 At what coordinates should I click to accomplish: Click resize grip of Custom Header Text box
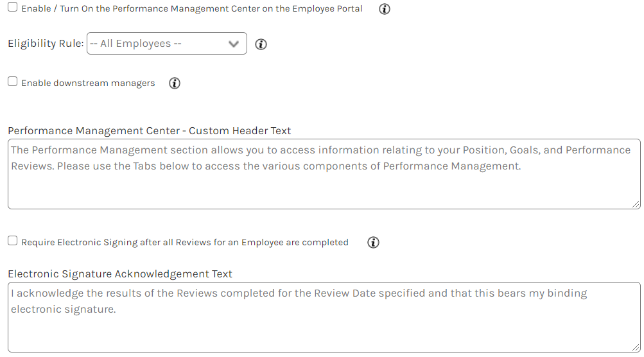635,204
